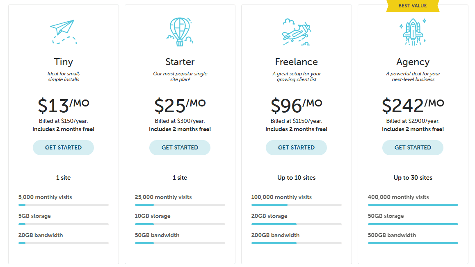Click the Starter 10GB storage progress bar

[180, 224]
